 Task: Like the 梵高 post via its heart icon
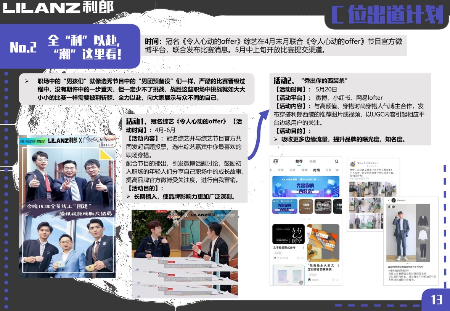333,280
